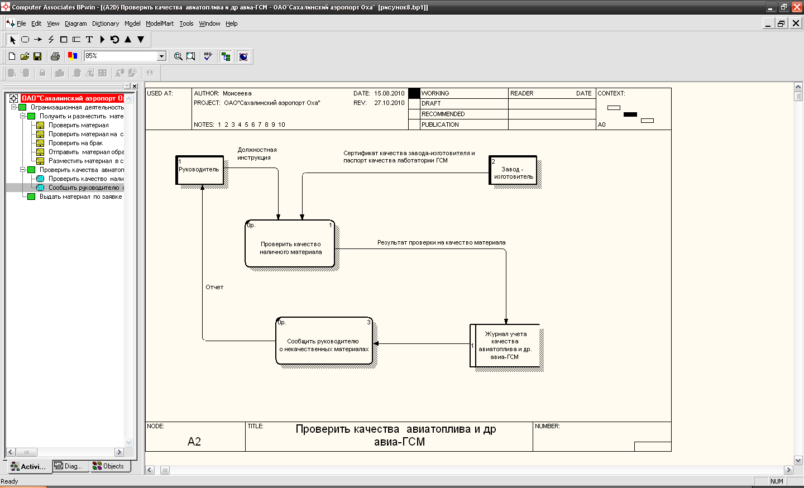Open the model color palette icon
804x488 pixels.
coord(72,56)
